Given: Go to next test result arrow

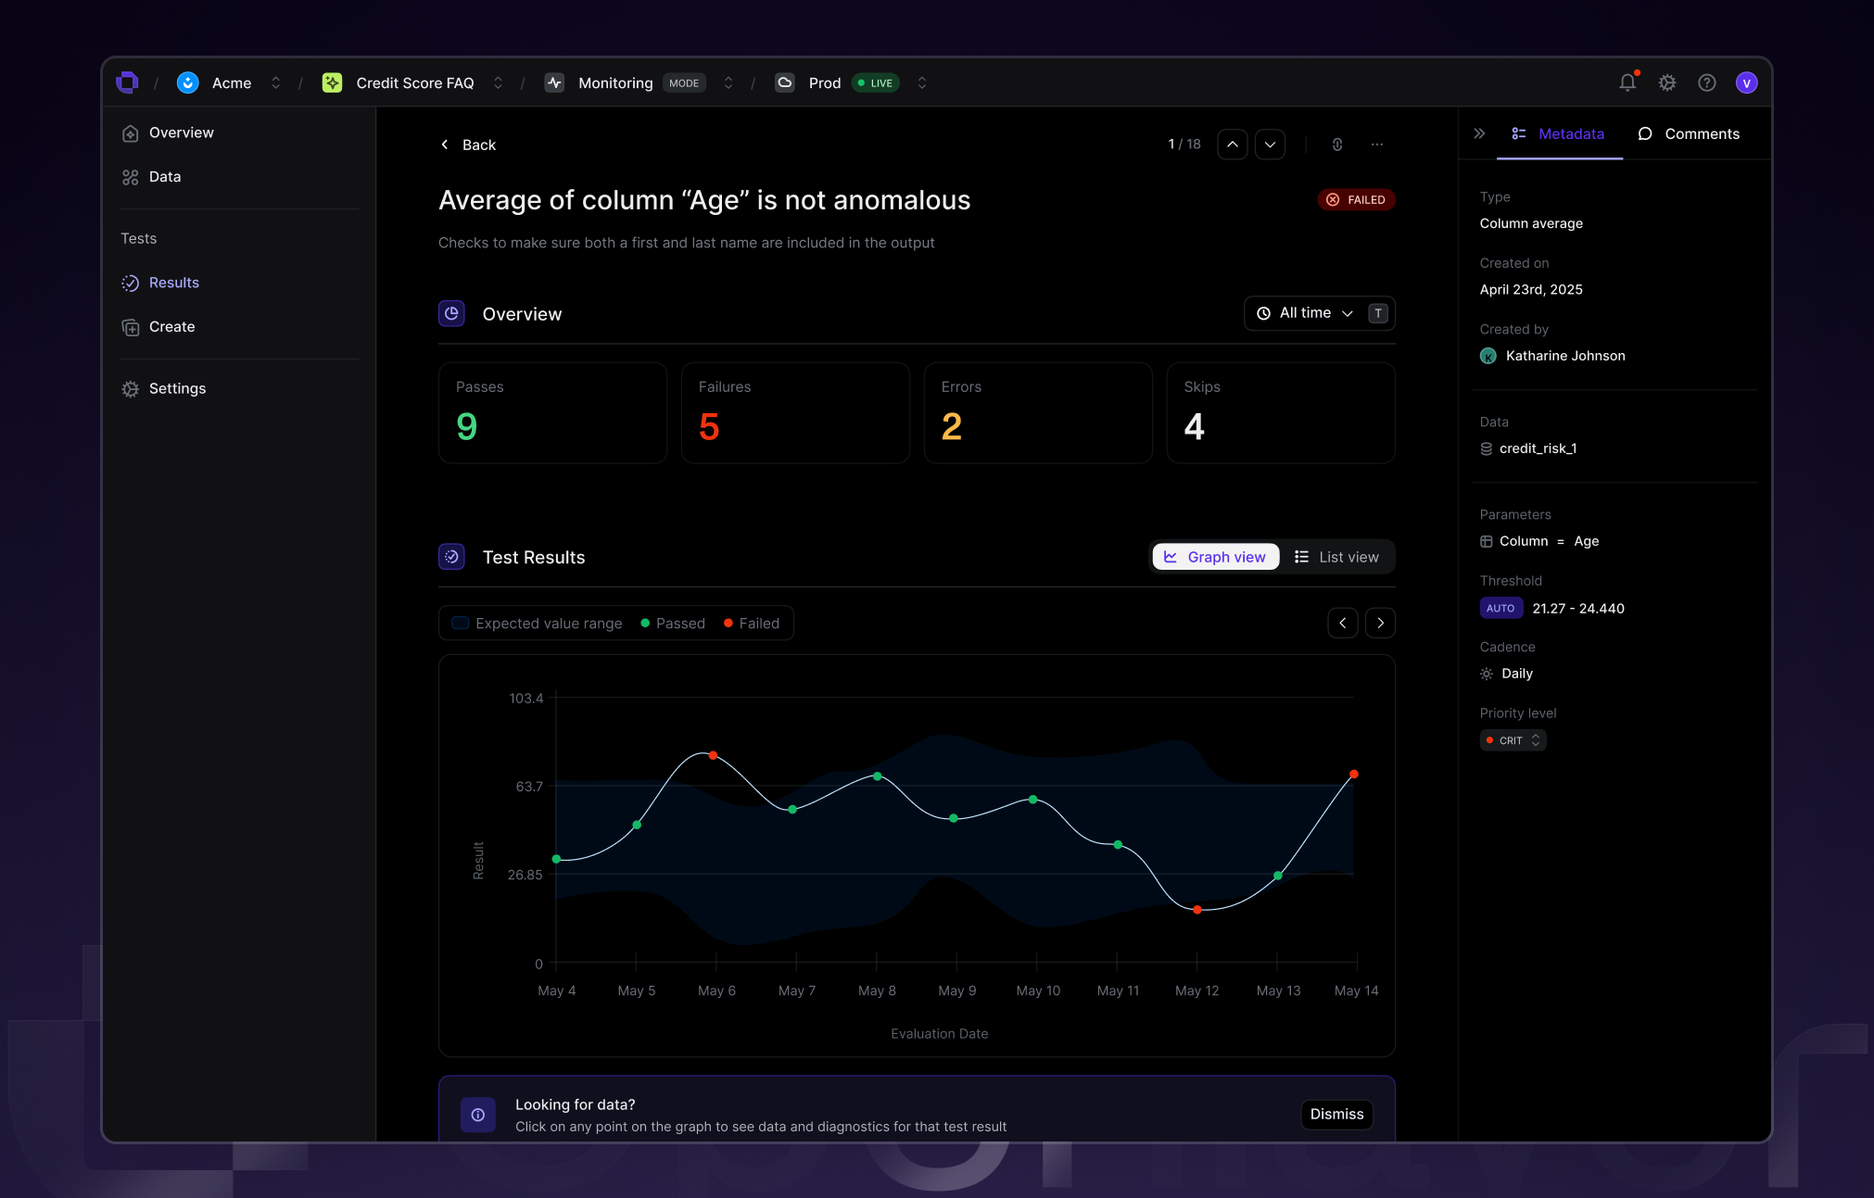Looking at the screenshot, I should 1270,145.
